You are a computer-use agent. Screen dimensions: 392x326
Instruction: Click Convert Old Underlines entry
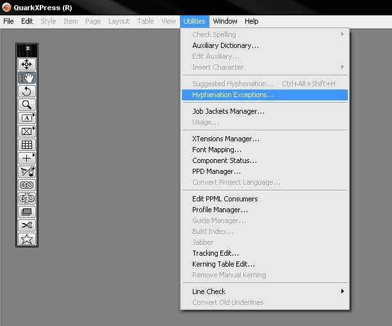tap(265, 302)
